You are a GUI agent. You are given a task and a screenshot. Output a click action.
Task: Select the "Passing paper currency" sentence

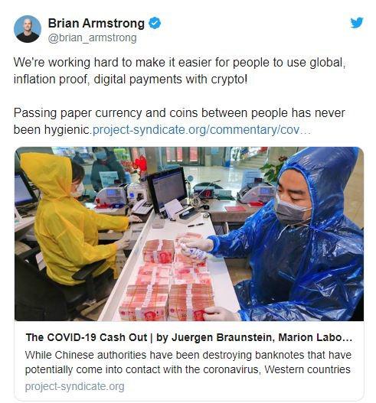pyautogui.click(x=179, y=121)
